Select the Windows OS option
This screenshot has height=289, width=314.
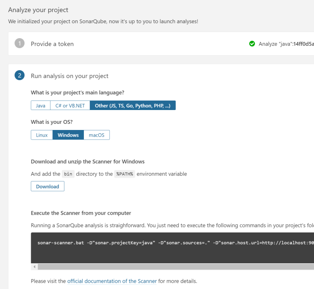(68, 135)
